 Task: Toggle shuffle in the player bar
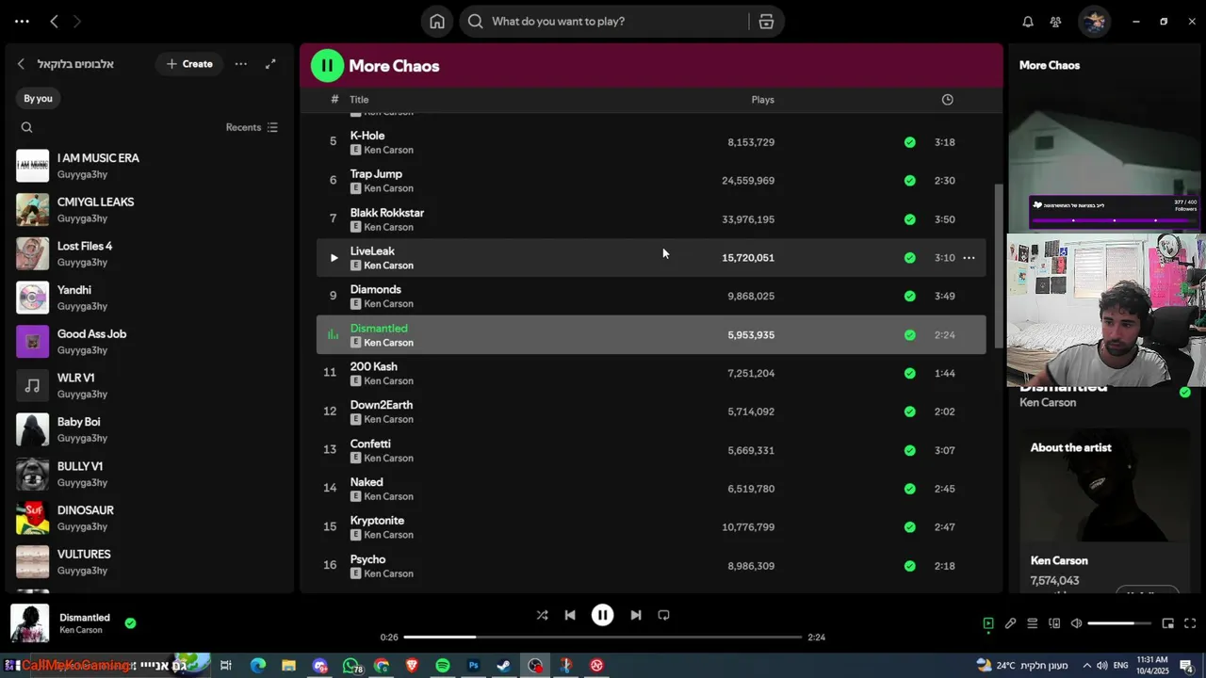click(542, 615)
